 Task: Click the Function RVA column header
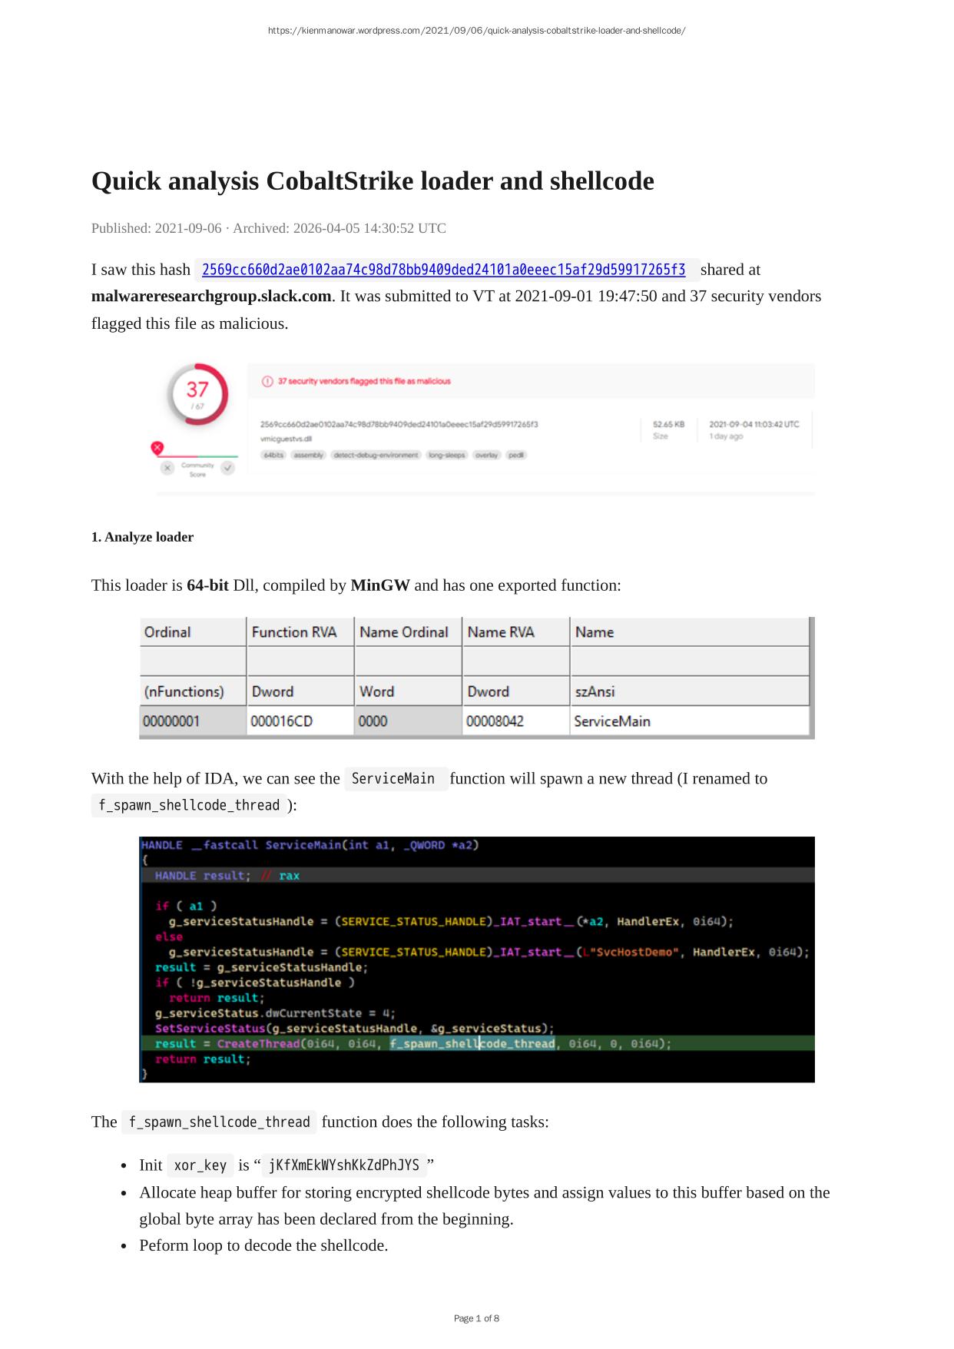pyautogui.click(x=295, y=632)
